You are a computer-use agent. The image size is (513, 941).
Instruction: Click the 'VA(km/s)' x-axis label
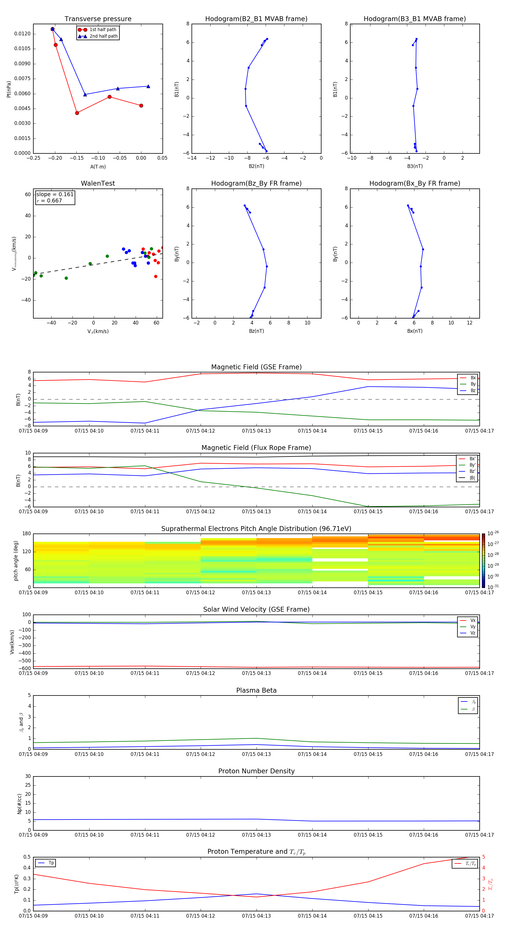coord(98,332)
